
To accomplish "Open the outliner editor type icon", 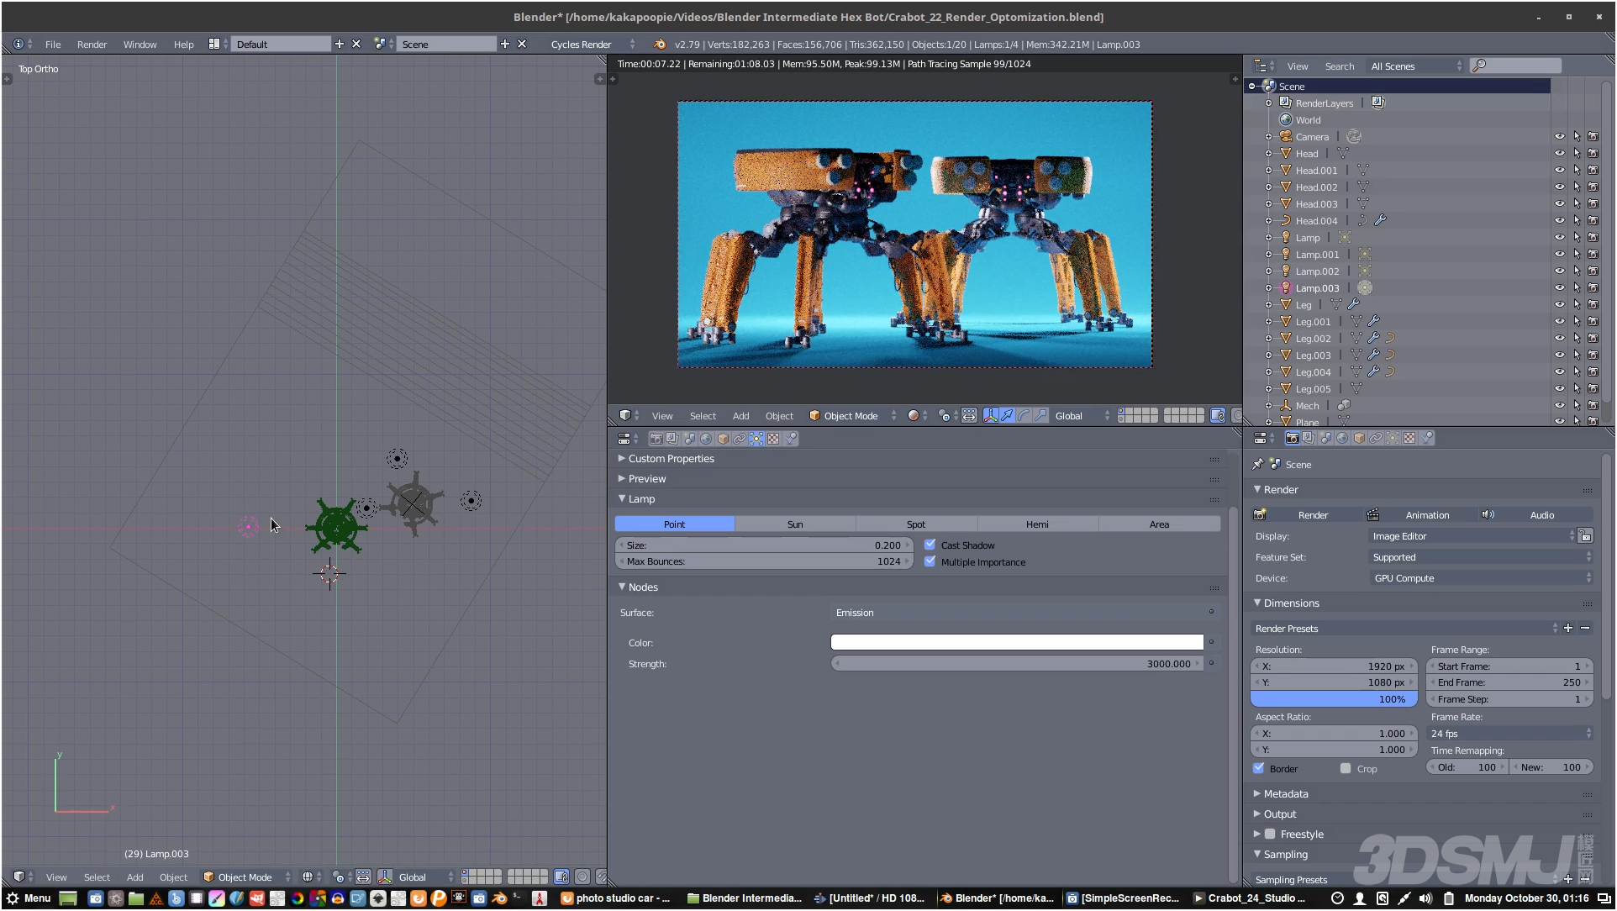I will pos(1264,66).
